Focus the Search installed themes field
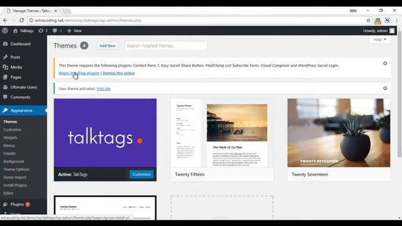The image size is (402, 226). tap(166, 46)
